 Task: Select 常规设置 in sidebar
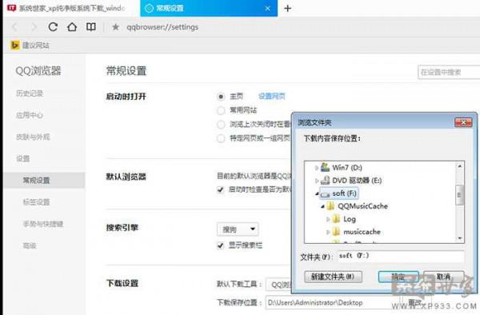[x=44, y=180]
